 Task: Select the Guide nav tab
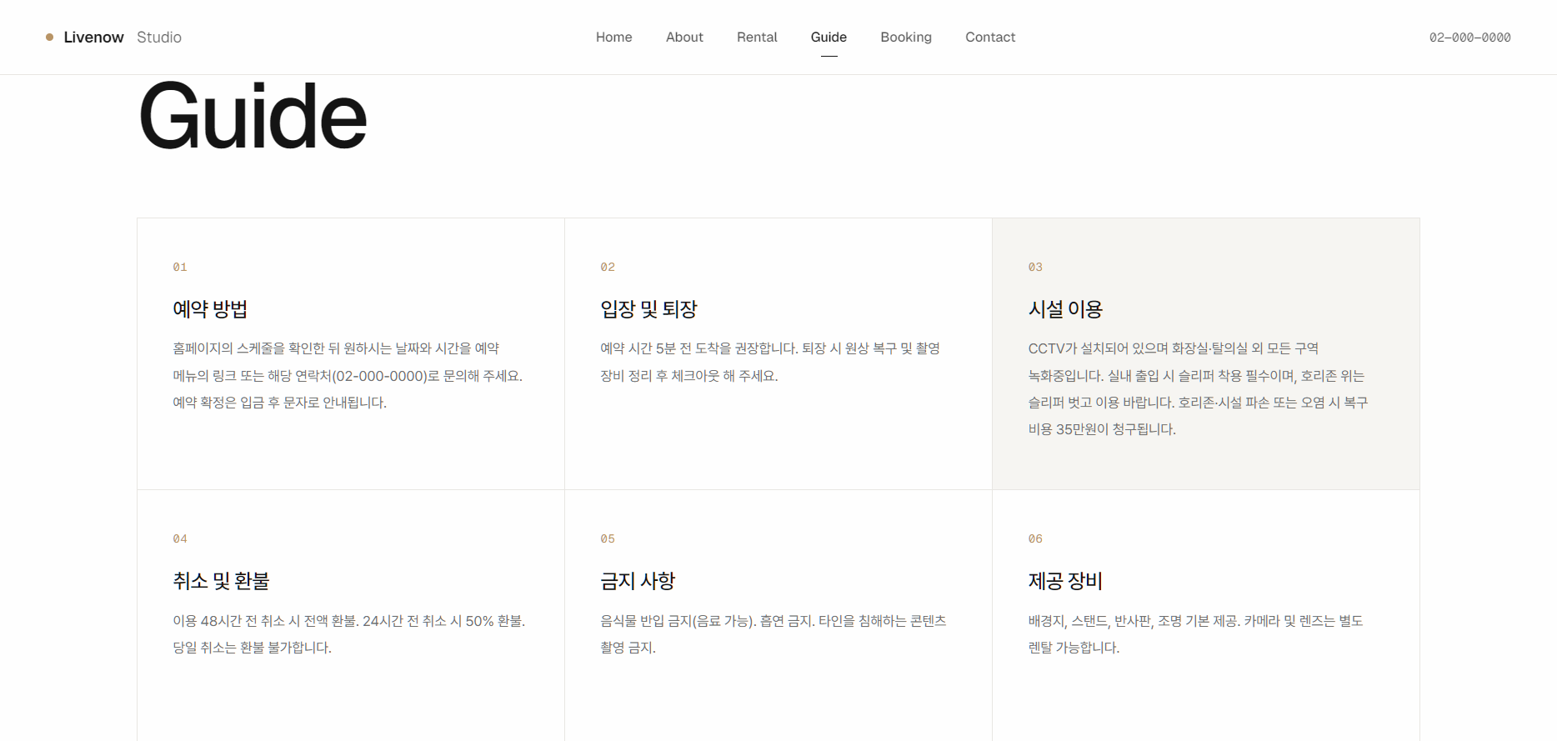click(829, 38)
